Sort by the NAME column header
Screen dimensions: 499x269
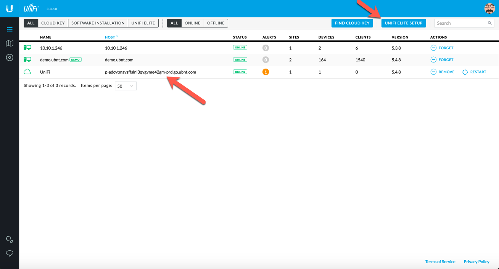46,37
